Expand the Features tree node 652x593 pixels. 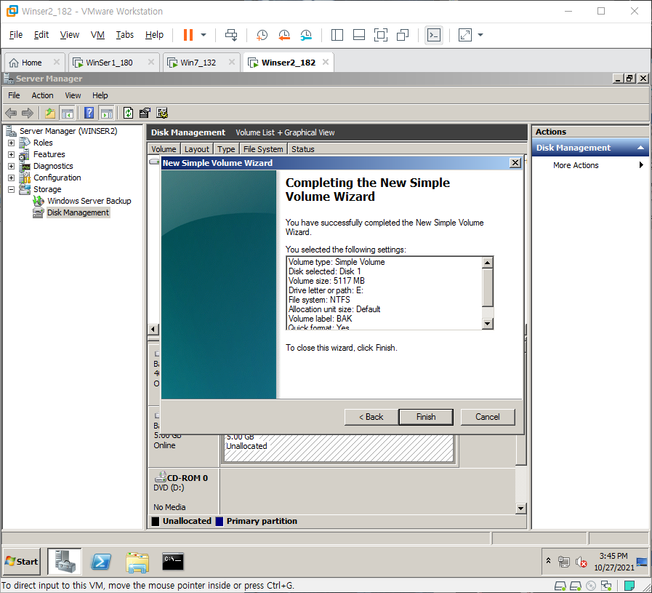11,154
